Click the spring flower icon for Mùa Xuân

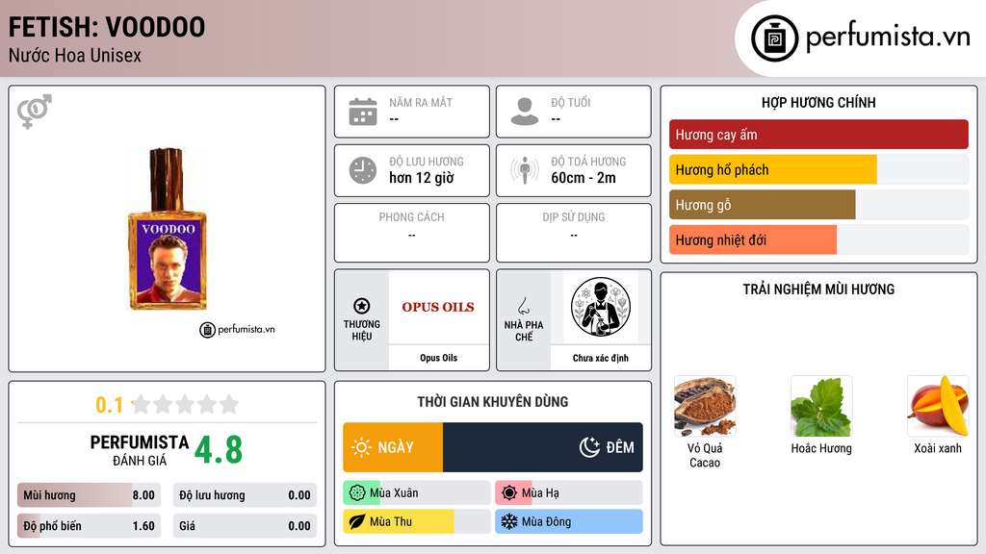357,493
